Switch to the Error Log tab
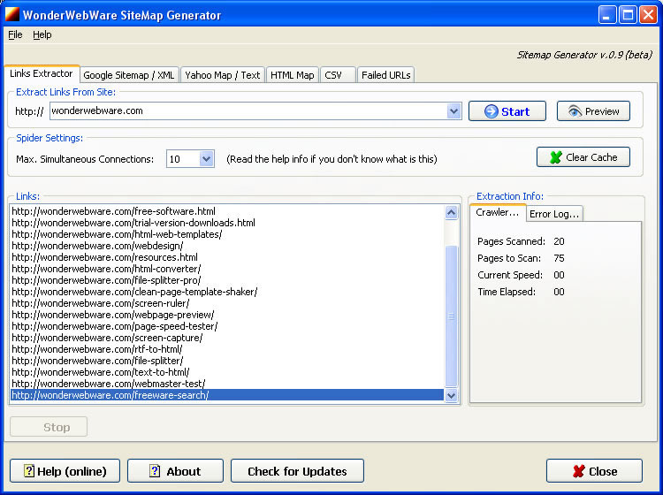The height and width of the screenshot is (495, 663). [x=554, y=214]
